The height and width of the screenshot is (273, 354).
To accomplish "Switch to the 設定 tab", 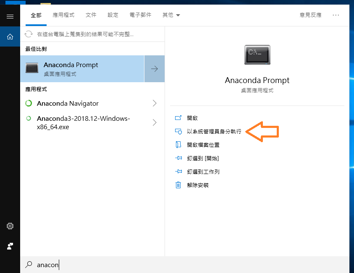I will pyautogui.click(x=113, y=15).
